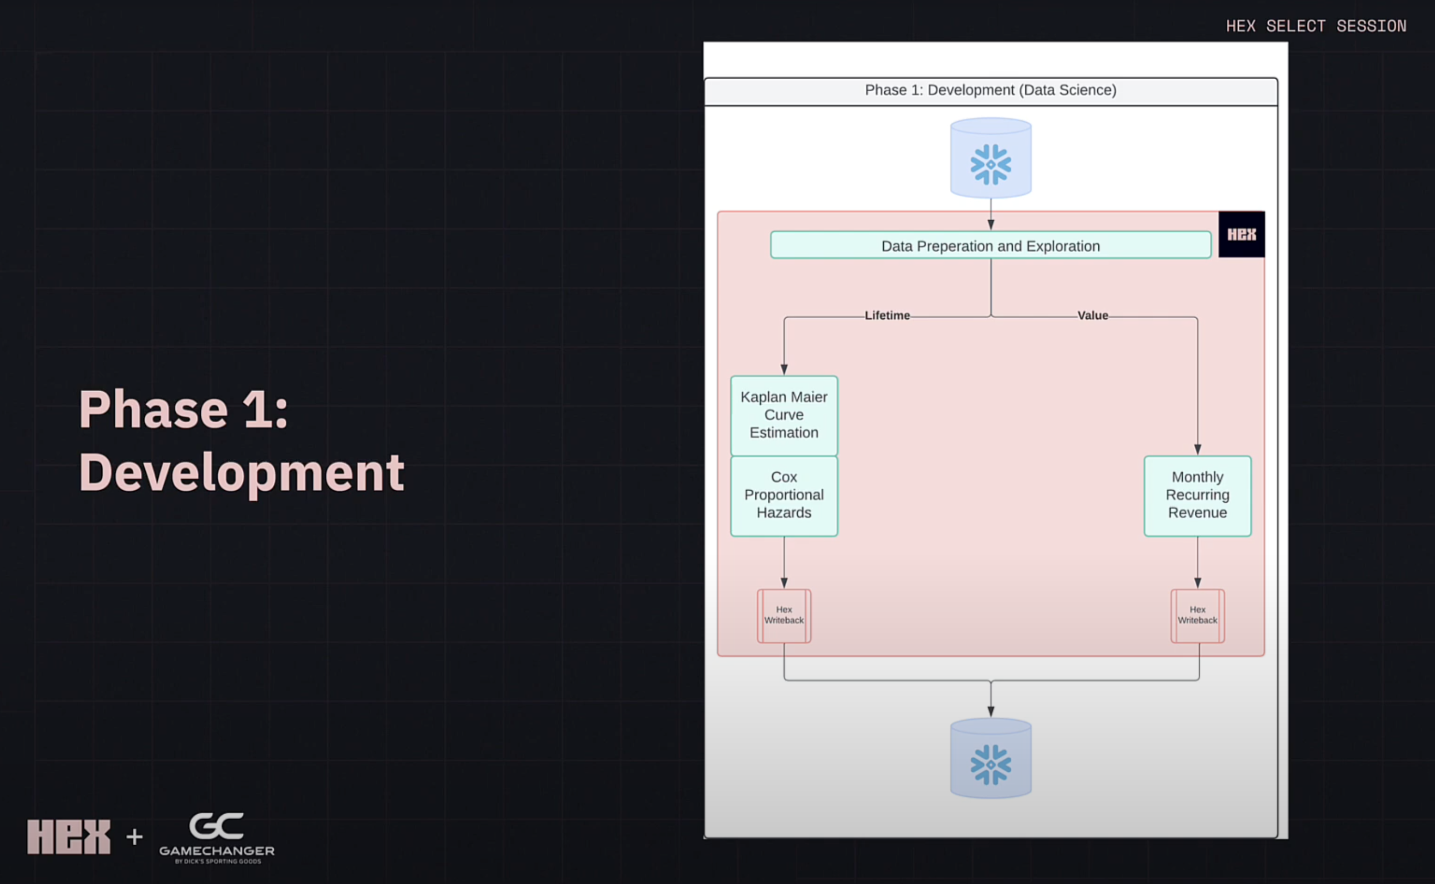Viewport: 1435px width, 884px height.
Task: Expand the Lifetime branch label
Action: (x=887, y=315)
